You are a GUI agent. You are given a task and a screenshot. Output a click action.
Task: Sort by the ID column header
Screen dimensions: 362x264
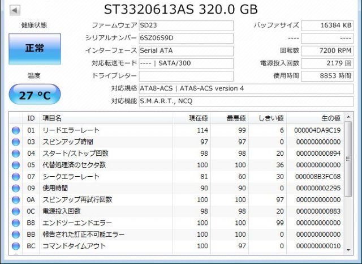(x=31, y=118)
